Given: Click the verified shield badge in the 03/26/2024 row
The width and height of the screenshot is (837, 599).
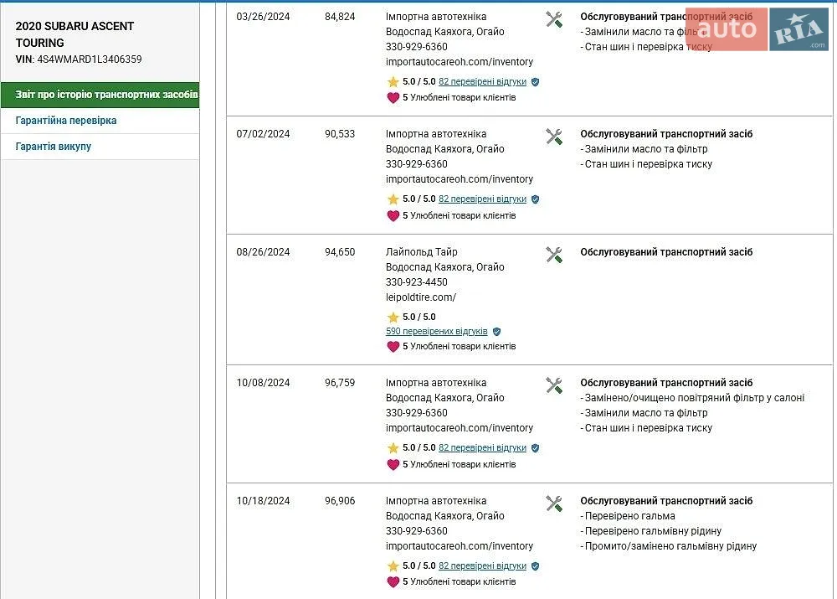Looking at the screenshot, I should point(536,82).
